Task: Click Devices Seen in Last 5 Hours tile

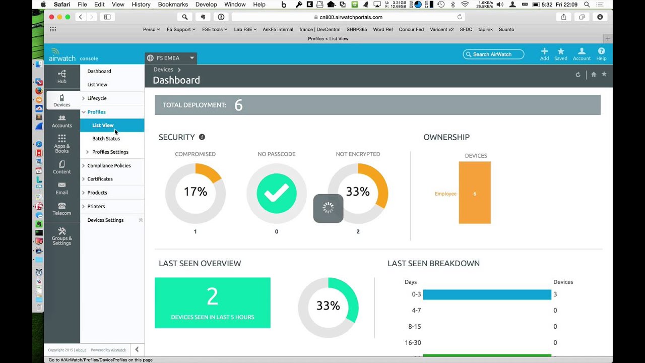Action: 213,302
